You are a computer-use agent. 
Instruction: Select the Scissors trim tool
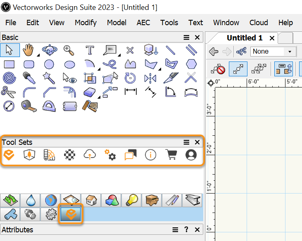pyautogui.click(x=9, y=92)
